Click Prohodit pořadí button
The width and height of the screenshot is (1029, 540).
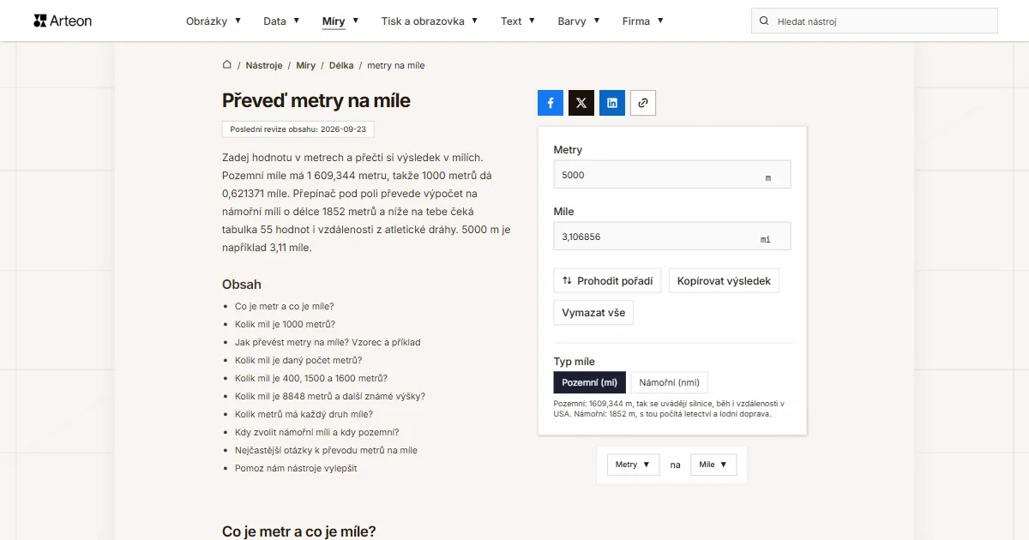click(607, 280)
